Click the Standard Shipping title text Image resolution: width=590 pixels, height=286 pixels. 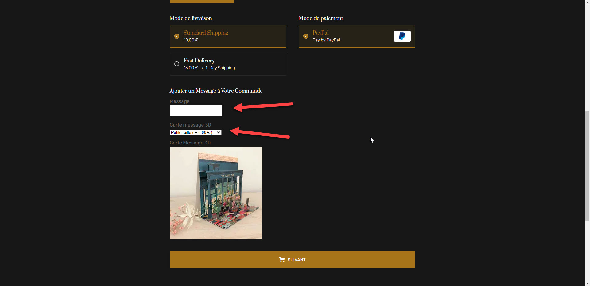(x=206, y=33)
